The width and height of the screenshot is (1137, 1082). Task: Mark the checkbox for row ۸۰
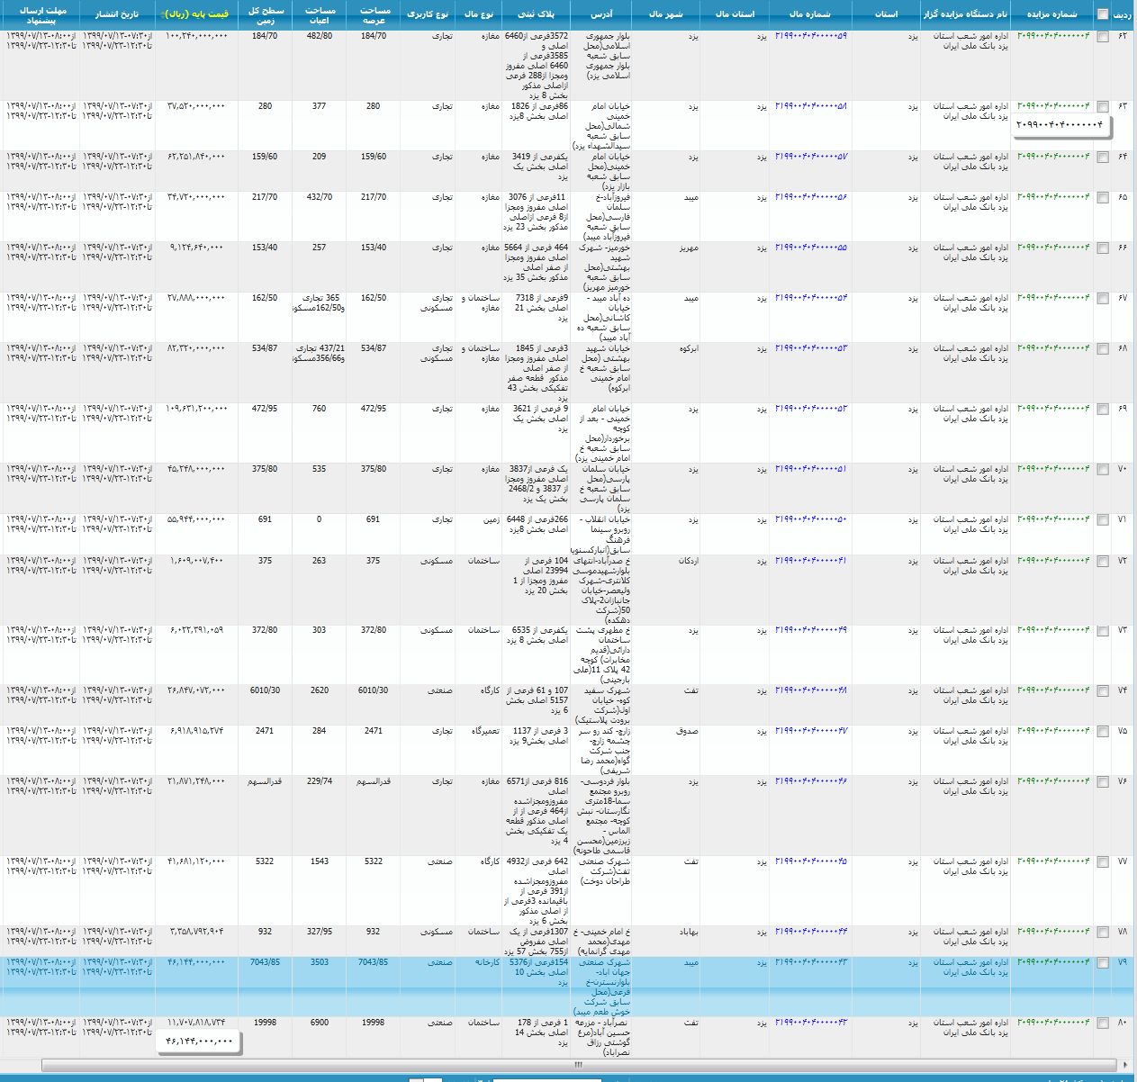pyautogui.click(x=1103, y=1023)
